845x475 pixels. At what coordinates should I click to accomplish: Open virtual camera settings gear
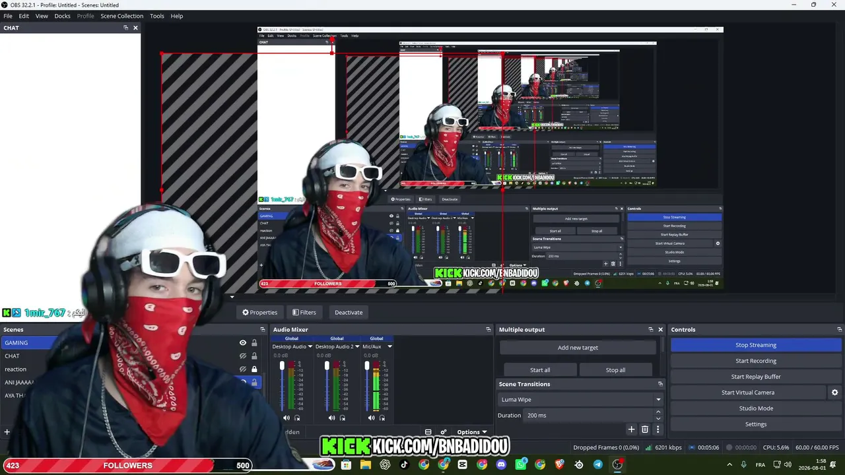(x=834, y=393)
